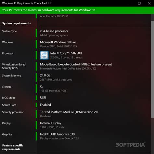The image size is (154, 154).
Task: Click the 'Secure Boot' label
Action: click(9, 105)
